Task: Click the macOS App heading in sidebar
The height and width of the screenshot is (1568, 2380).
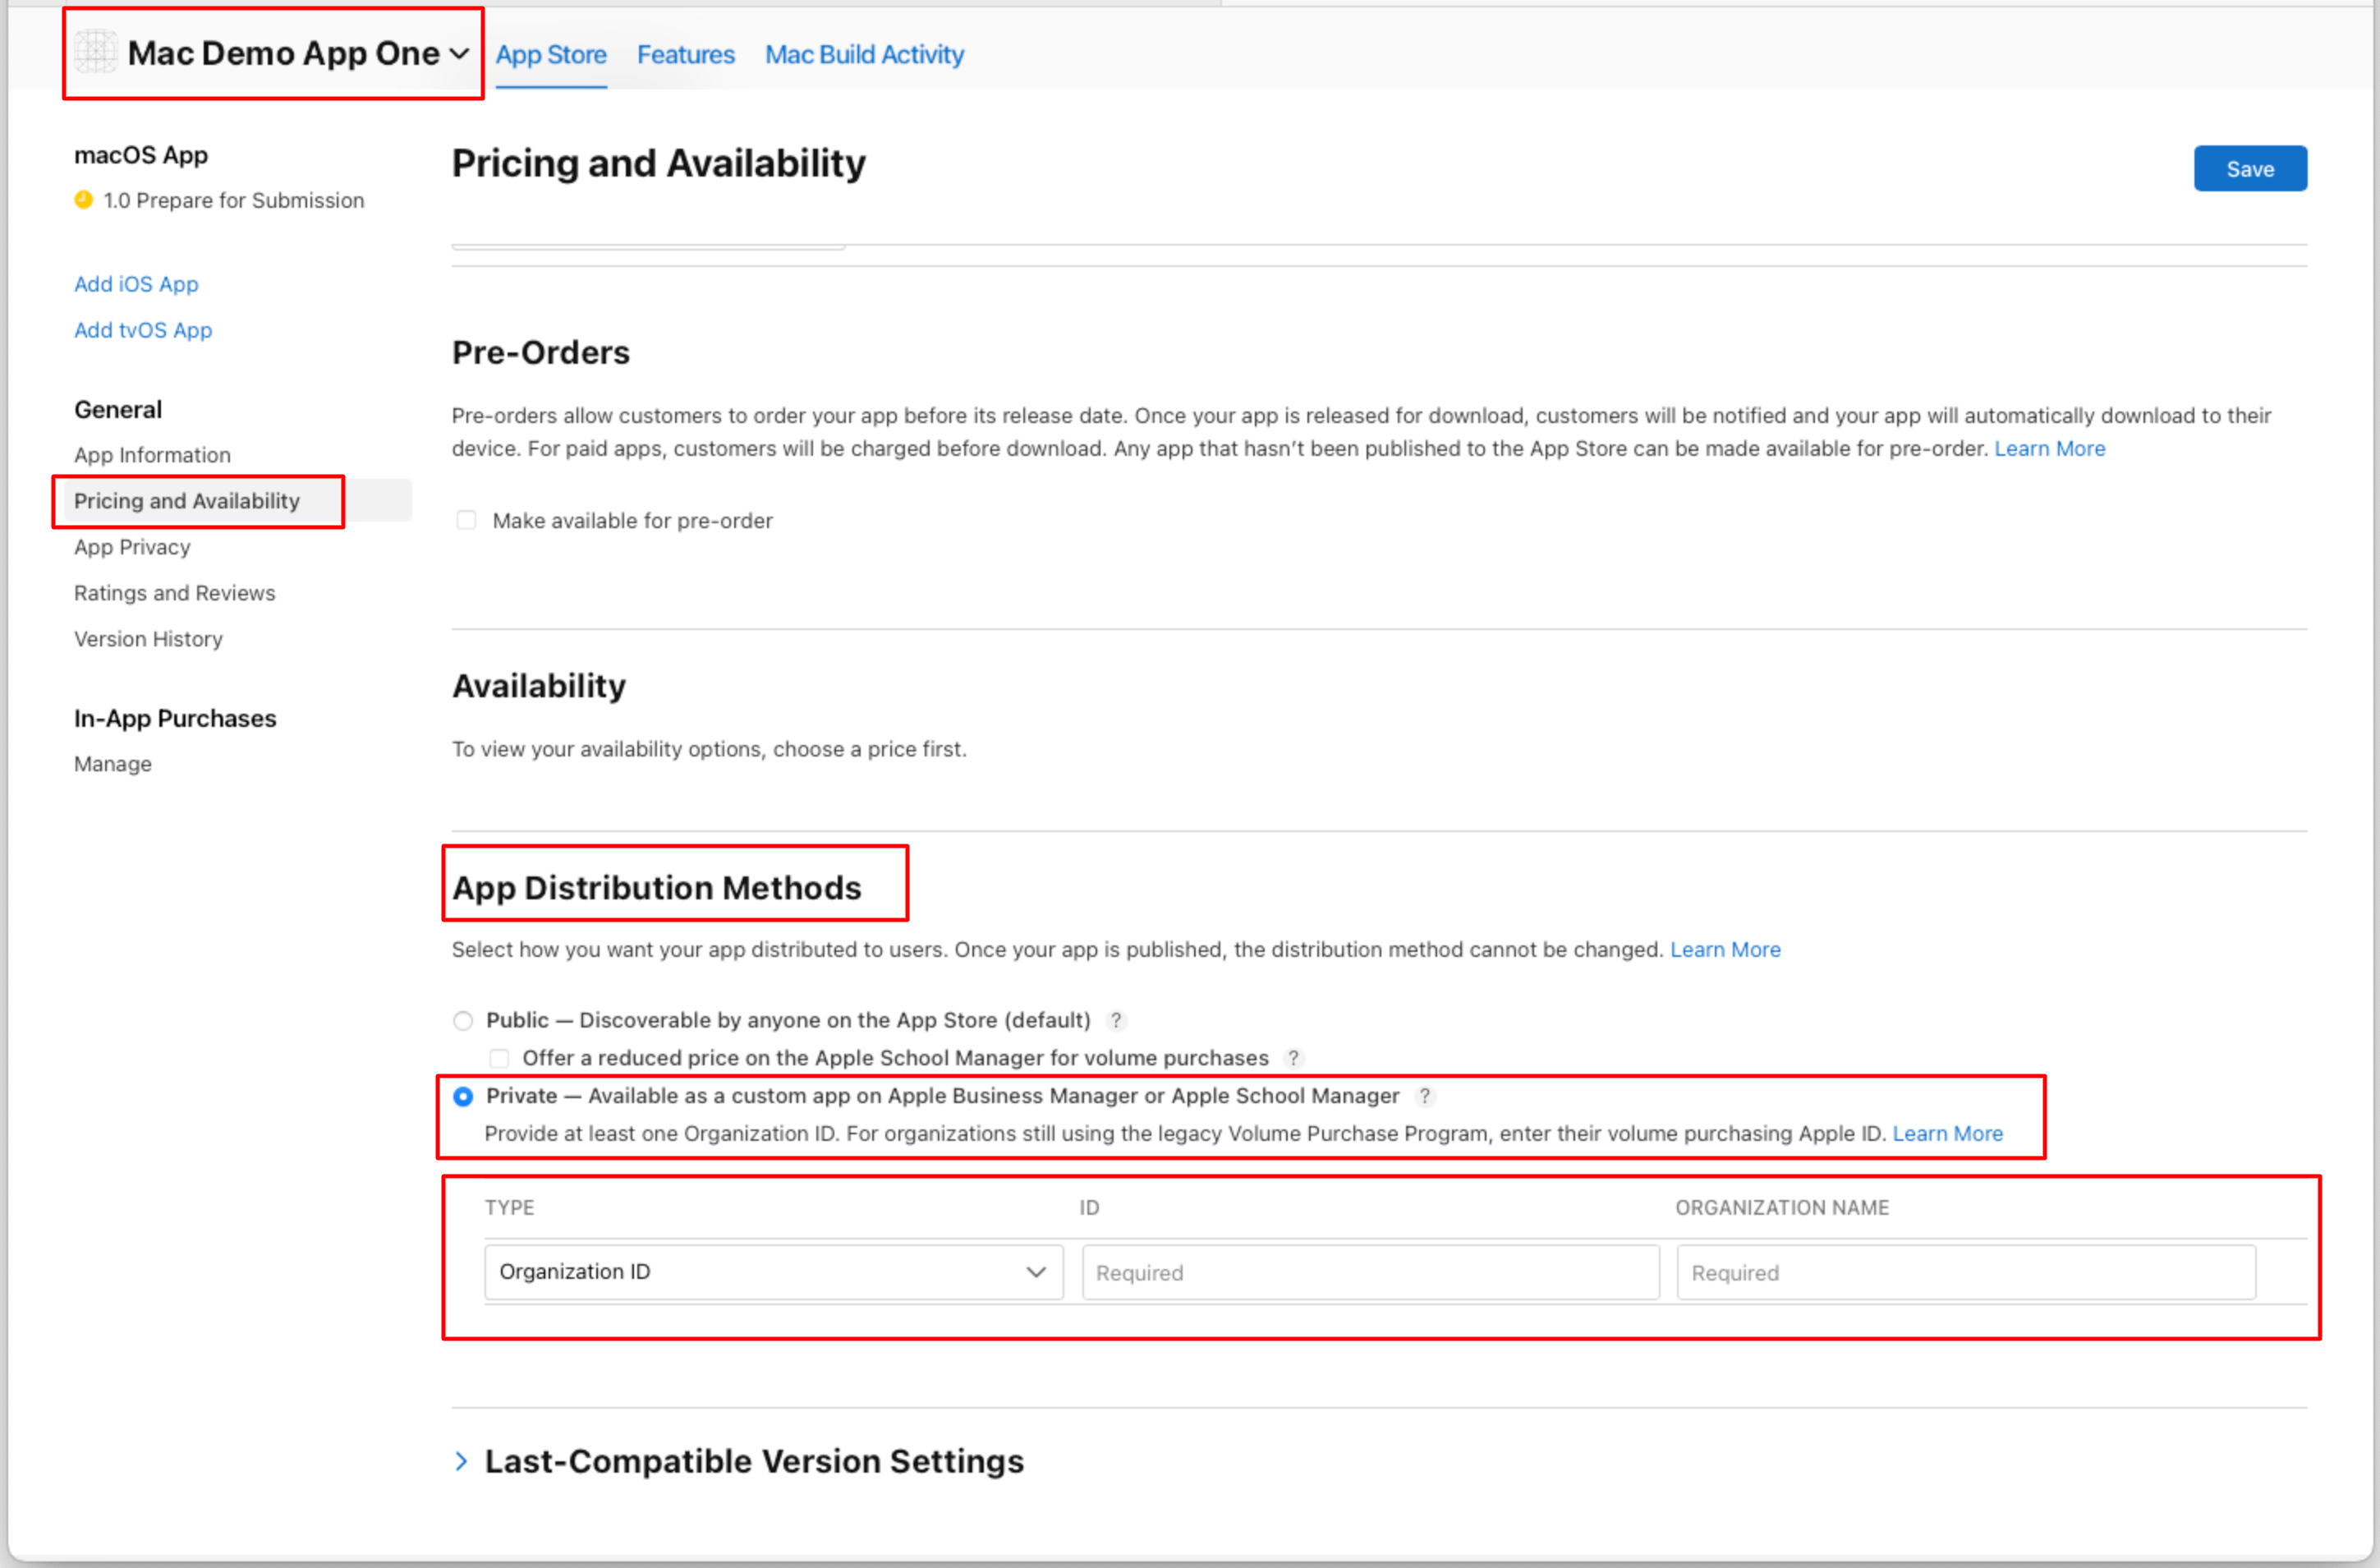Action: point(141,155)
